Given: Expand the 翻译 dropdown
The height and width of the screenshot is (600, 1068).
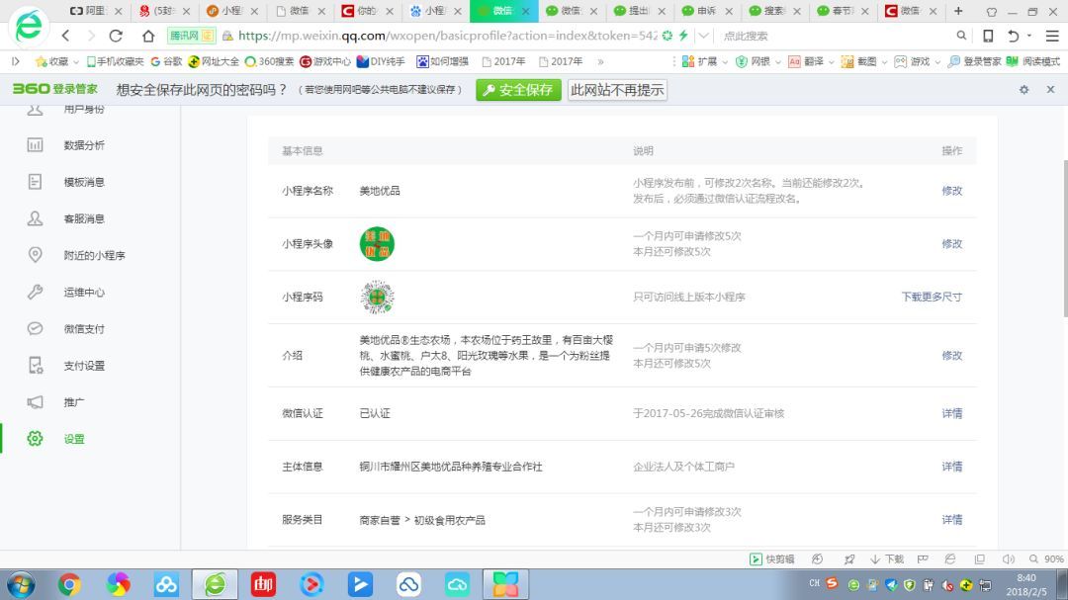Looking at the screenshot, I should coord(831,62).
